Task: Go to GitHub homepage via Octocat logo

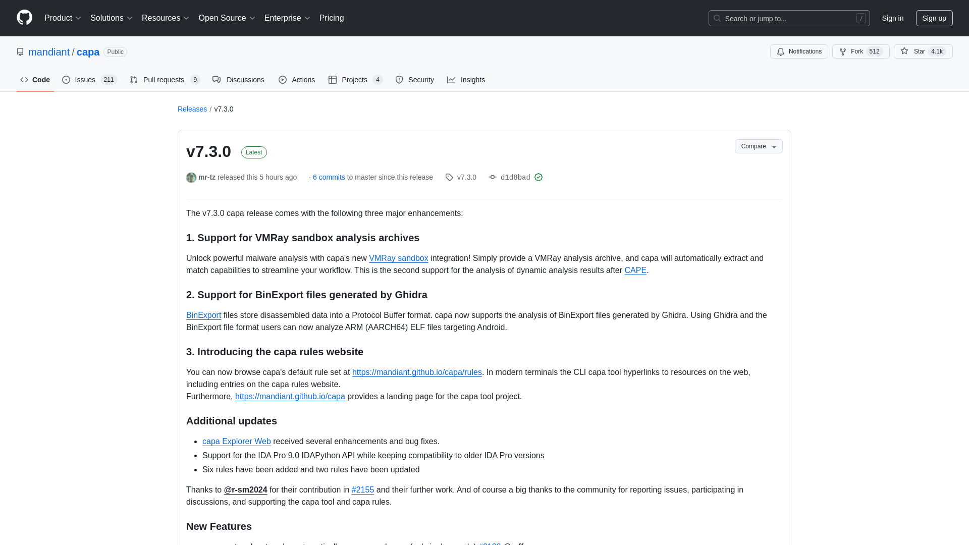Action: point(24,18)
